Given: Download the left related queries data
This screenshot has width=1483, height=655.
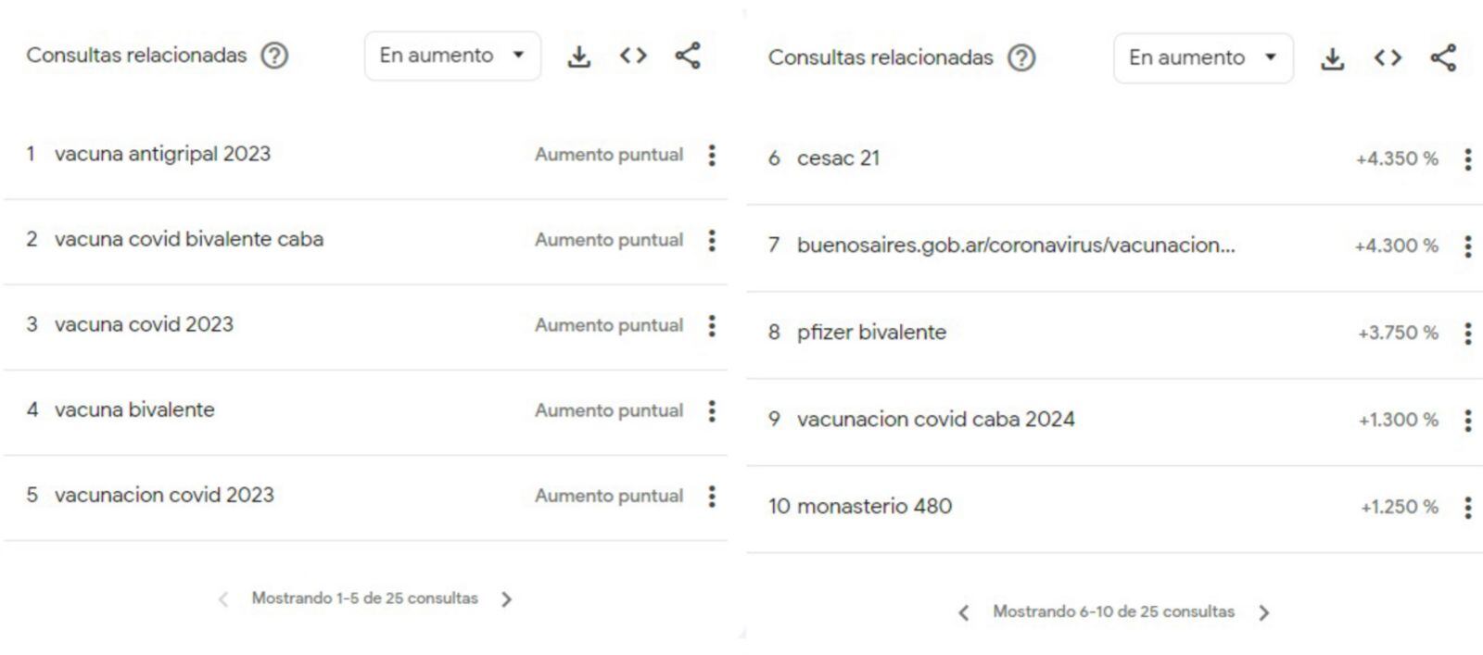Looking at the screenshot, I should (x=578, y=57).
